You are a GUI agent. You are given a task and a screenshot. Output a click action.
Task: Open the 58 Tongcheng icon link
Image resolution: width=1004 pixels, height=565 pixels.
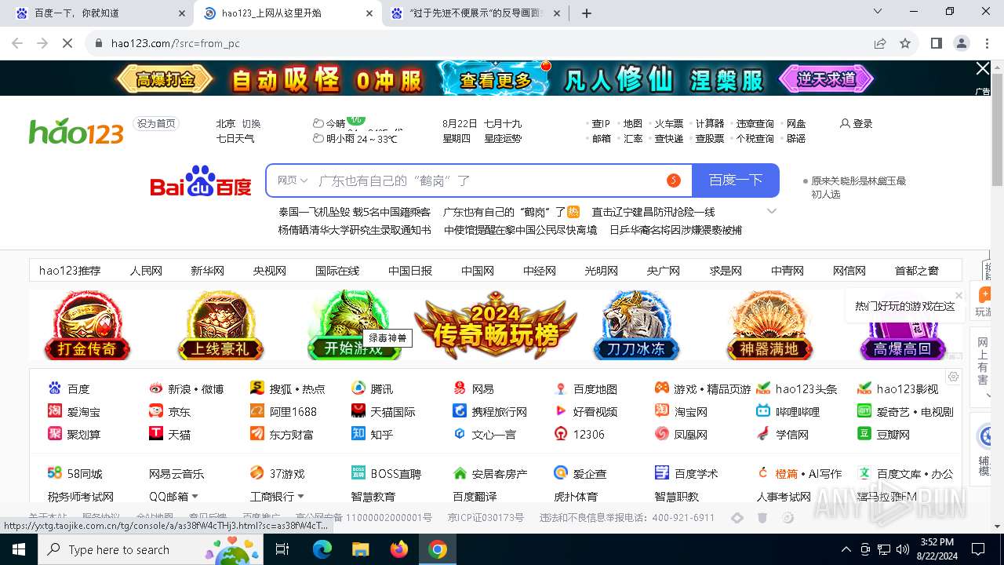point(55,473)
